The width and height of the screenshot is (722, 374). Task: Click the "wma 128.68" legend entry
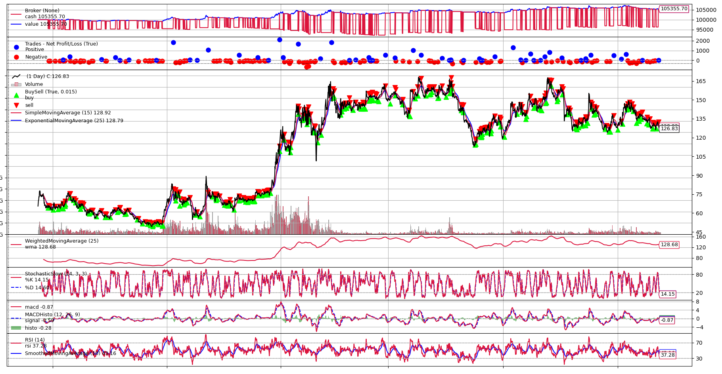40,247
